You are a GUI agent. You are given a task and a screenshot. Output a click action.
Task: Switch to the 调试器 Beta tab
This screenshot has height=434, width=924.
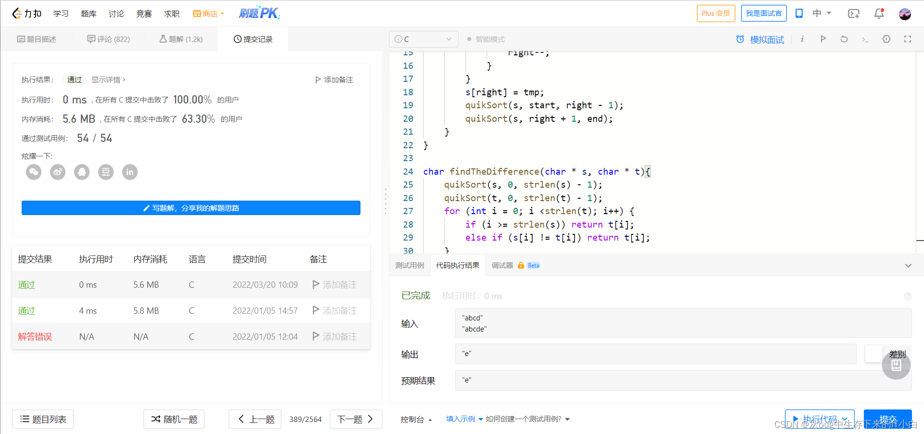515,265
